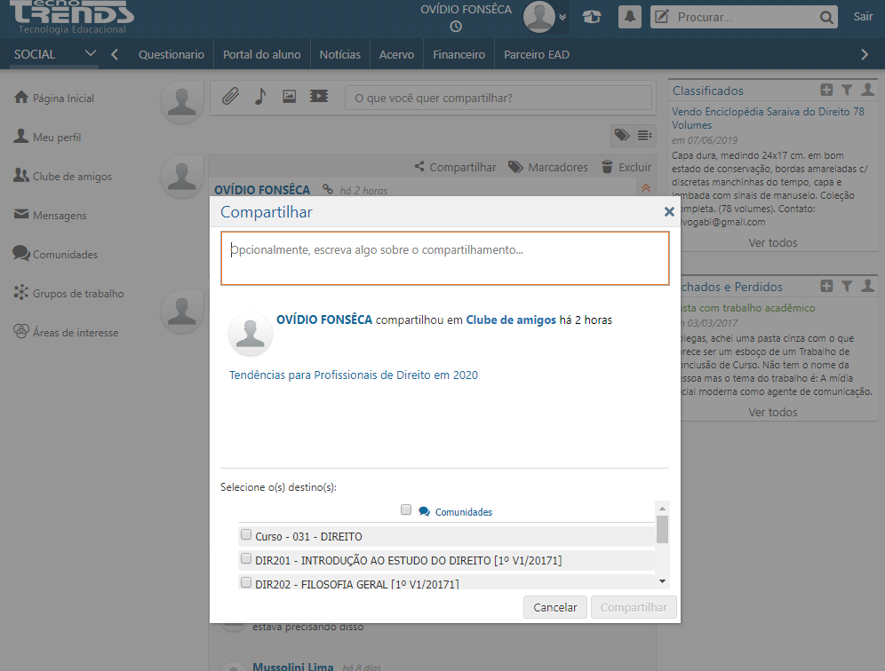The width and height of the screenshot is (885, 671).
Task: Click the tag markers filter icon
Action: pos(622,135)
